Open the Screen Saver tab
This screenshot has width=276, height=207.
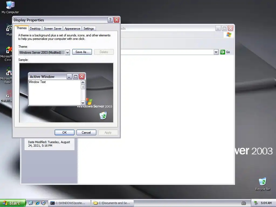coord(53,29)
